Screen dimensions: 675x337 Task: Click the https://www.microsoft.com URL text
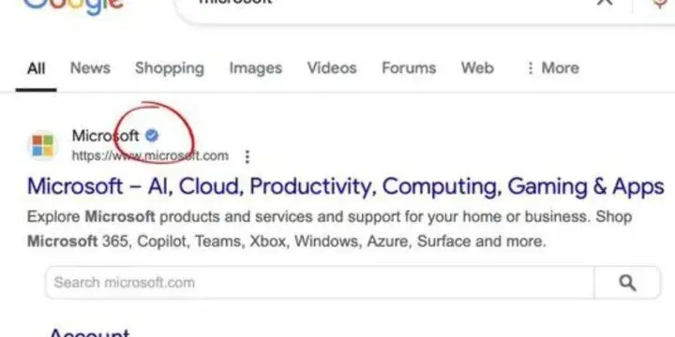click(x=150, y=155)
